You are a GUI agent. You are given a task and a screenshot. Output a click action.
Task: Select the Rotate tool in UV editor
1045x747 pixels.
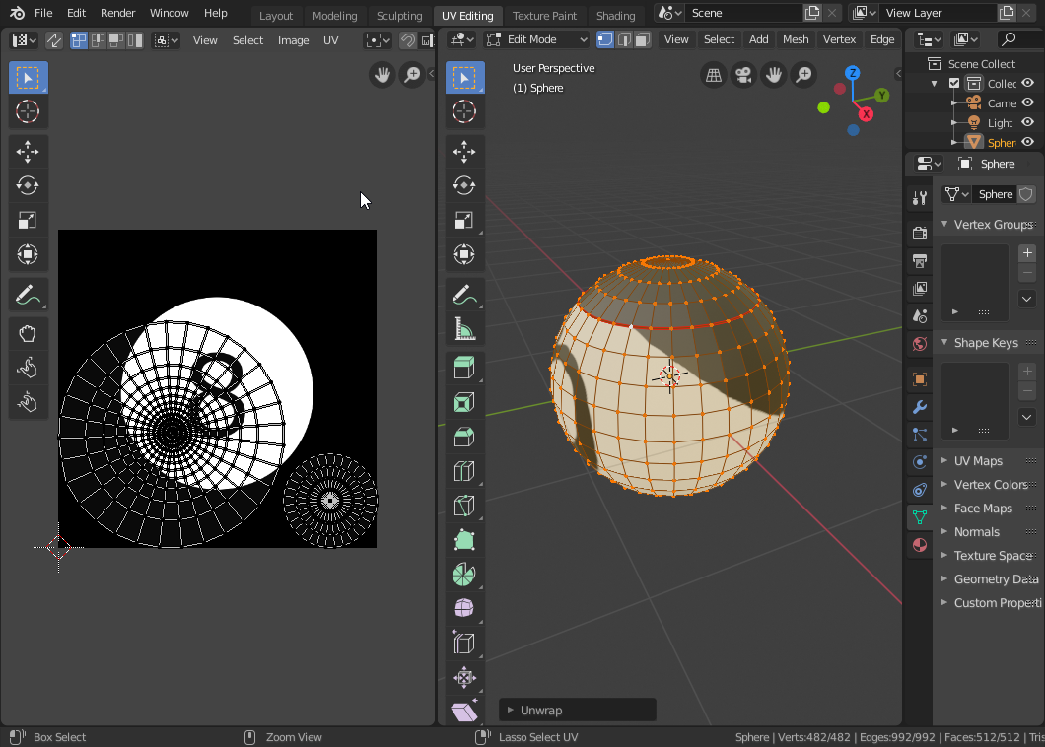pyautogui.click(x=28, y=185)
